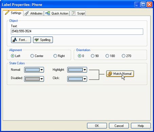Click the palette icon on Match Normal

pos(110,74)
